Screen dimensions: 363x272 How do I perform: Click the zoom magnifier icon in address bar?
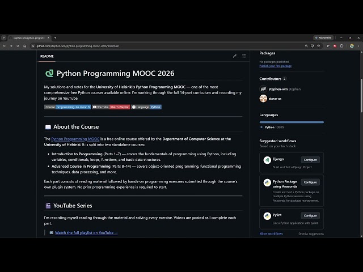tap(306, 46)
